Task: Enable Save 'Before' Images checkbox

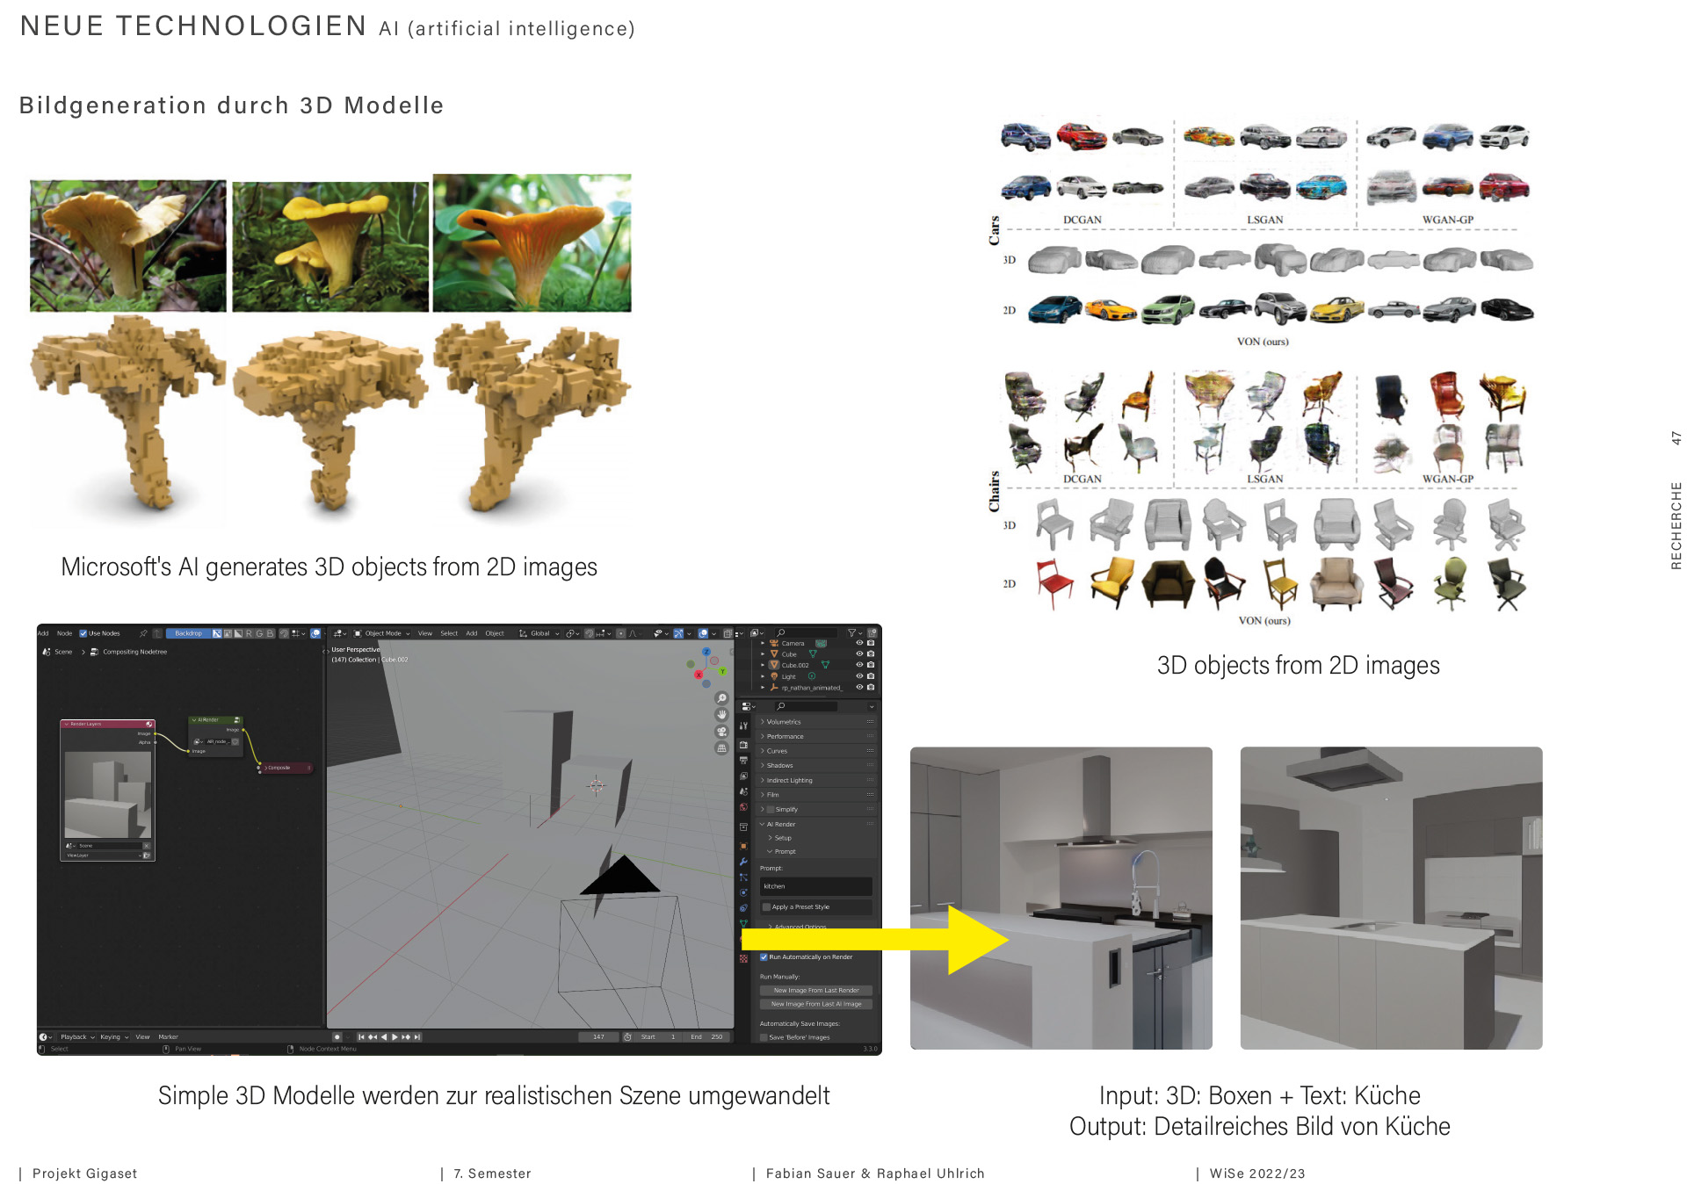Action: coord(764,1037)
